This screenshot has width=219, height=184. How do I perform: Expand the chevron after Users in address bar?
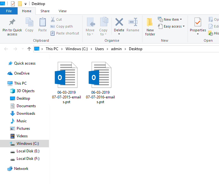[x=107, y=49]
